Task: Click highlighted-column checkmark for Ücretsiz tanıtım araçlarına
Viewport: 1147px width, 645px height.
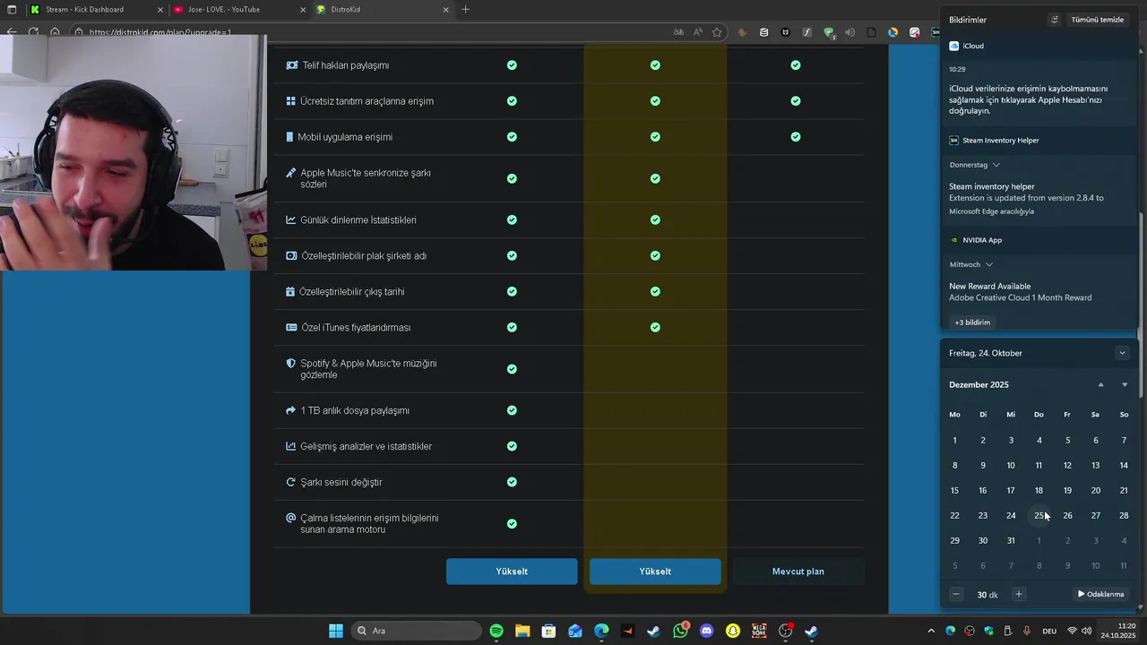Action: [x=655, y=101]
